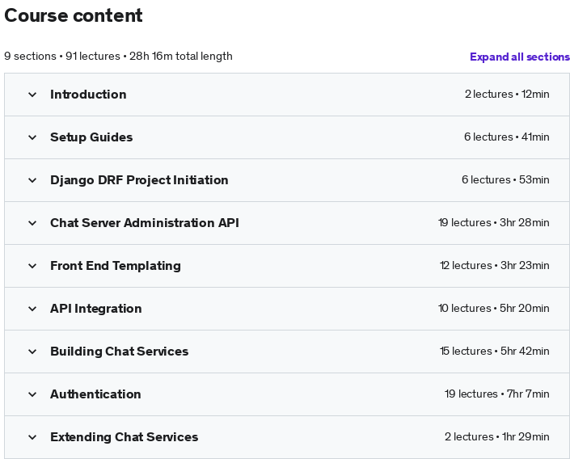Click the Expand all sections link
The width and height of the screenshot is (570, 459).
[x=520, y=57]
